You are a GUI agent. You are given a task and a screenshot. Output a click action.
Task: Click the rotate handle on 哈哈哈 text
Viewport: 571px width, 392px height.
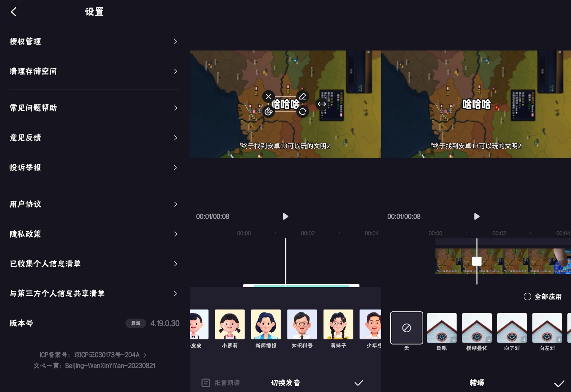pyautogui.click(x=303, y=112)
